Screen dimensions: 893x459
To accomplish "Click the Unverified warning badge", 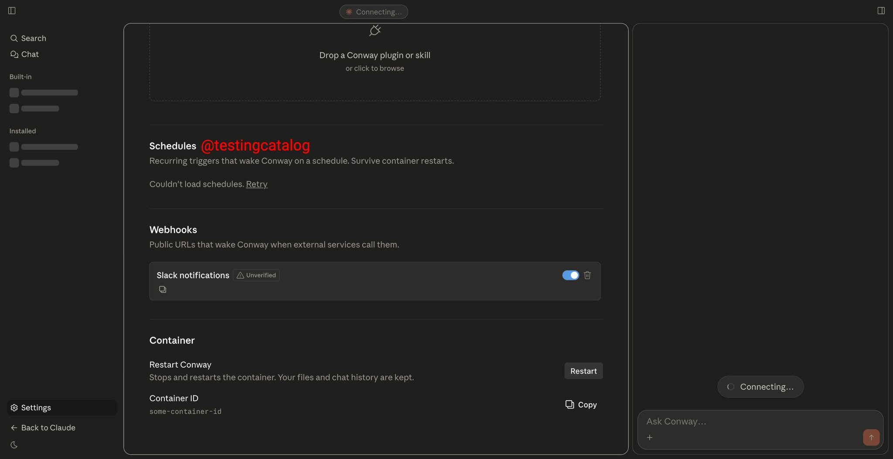I will point(256,275).
